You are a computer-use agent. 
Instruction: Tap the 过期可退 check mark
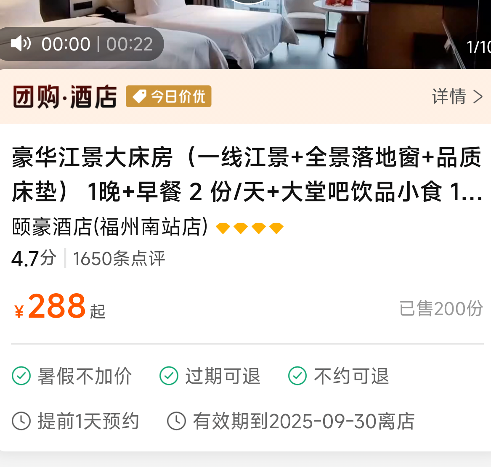[169, 376]
